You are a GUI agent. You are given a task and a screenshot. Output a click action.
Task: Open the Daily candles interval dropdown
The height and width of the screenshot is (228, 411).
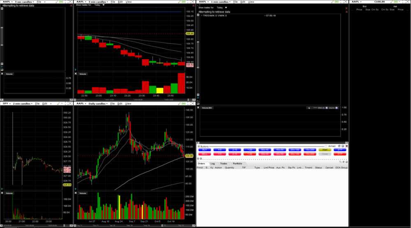[x=98, y=104]
